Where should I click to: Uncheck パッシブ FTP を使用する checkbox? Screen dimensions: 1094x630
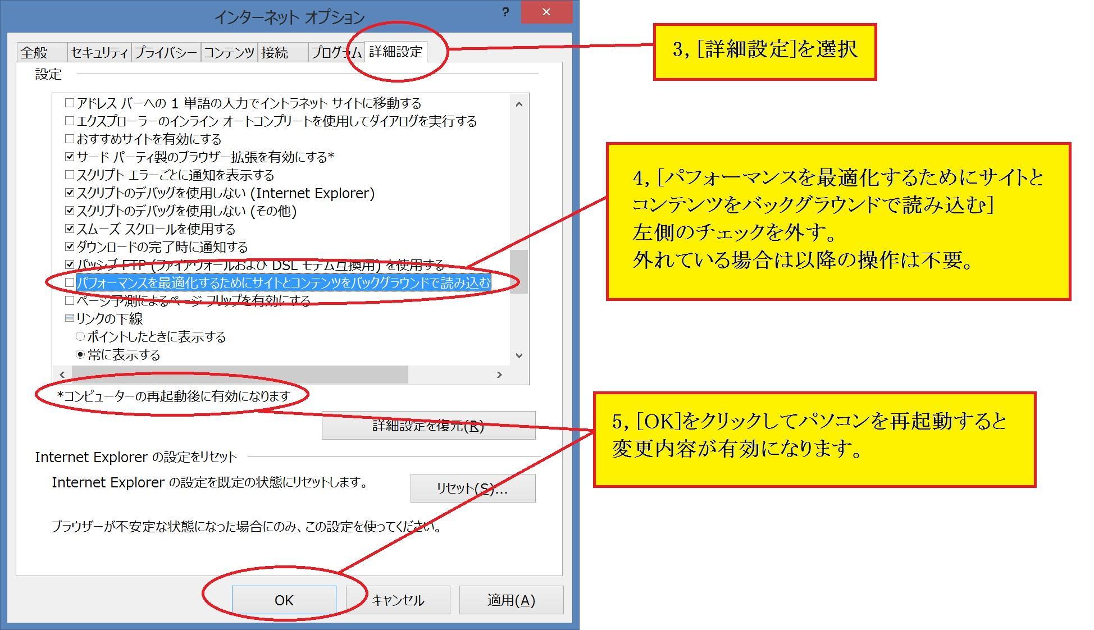point(70,264)
